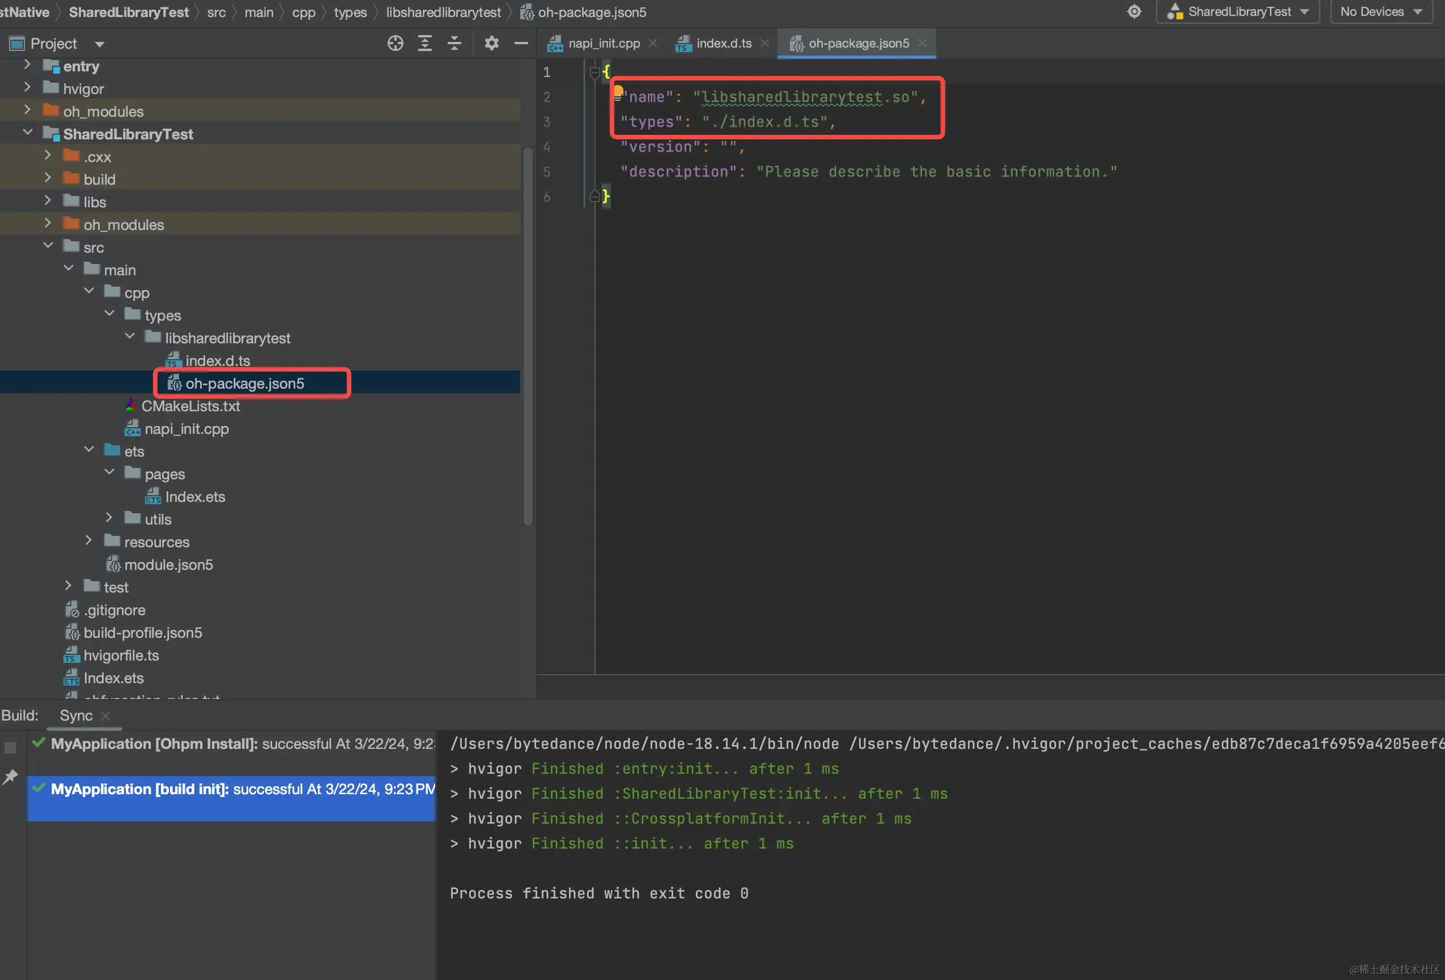1445x980 pixels.
Task: Toggle code fold marker on line 1
Action: coord(594,72)
